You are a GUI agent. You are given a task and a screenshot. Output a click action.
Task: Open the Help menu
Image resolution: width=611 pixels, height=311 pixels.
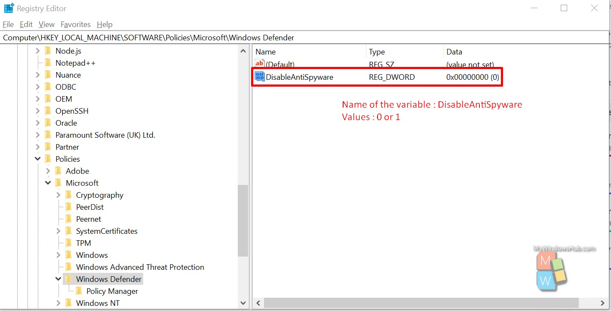[104, 24]
